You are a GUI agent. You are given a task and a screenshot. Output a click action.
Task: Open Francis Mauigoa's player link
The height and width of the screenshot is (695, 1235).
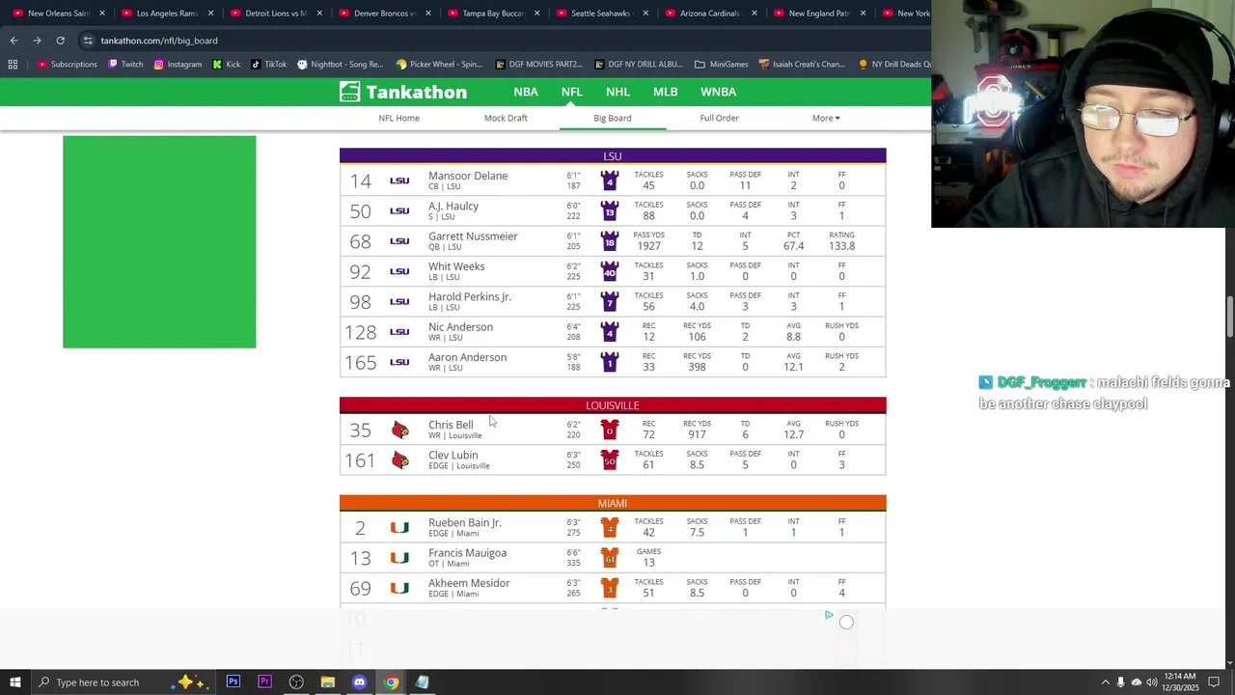pyautogui.click(x=467, y=553)
